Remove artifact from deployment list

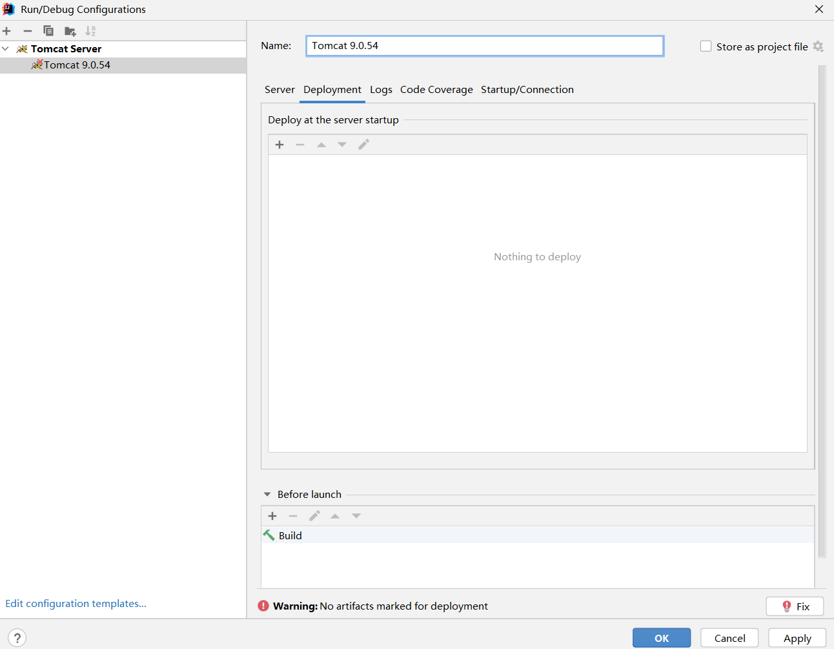[300, 145]
